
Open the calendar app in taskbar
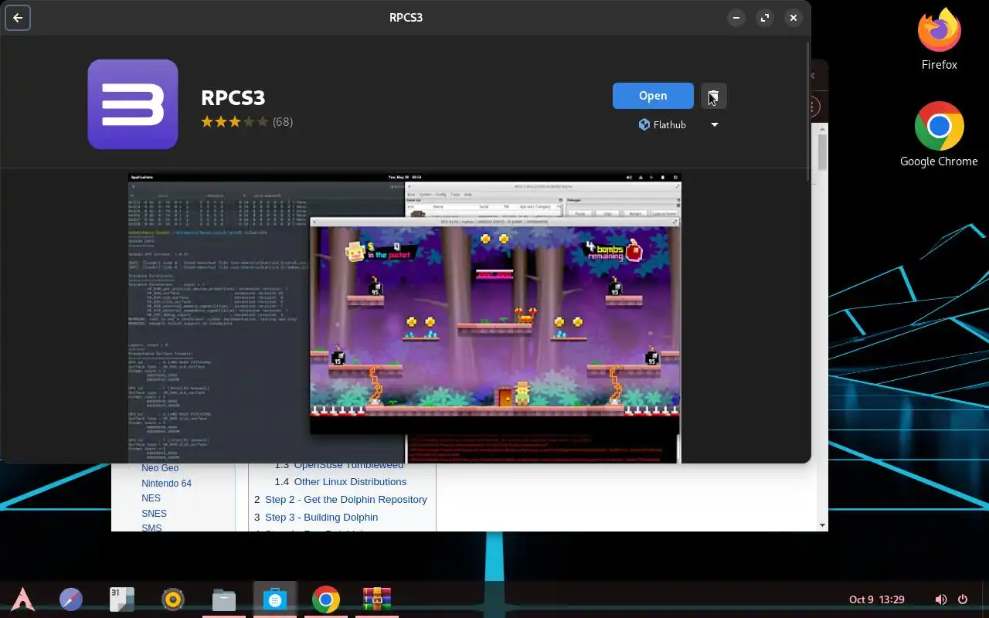point(121,599)
